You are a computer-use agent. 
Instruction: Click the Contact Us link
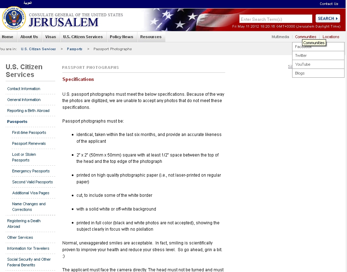329,4
